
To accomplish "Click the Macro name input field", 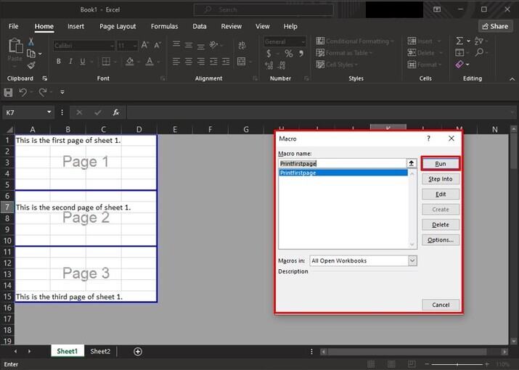I will click(x=341, y=163).
